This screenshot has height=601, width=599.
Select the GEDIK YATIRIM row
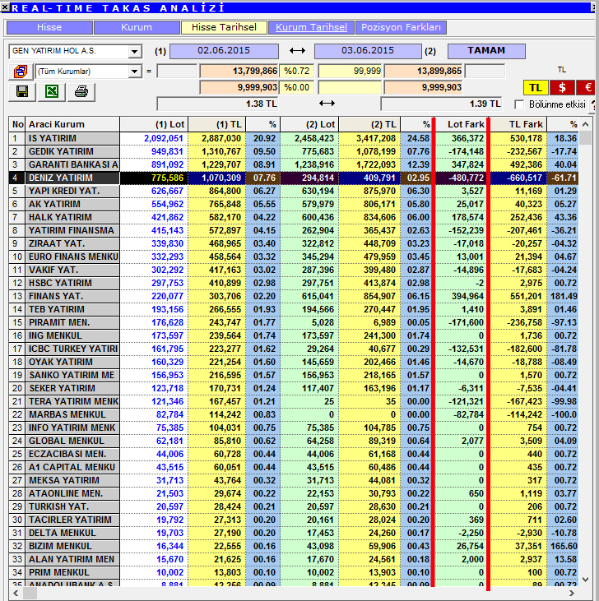[294, 151]
